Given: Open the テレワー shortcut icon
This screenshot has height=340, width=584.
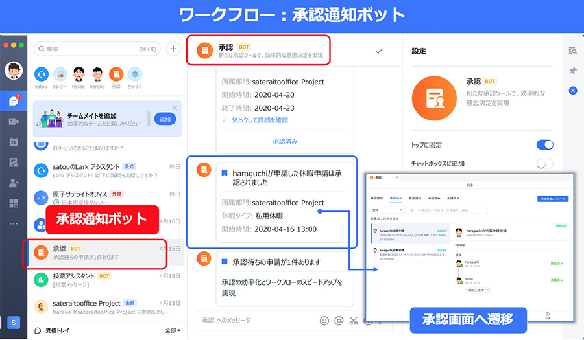Looking at the screenshot, I should pyautogui.click(x=60, y=74).
